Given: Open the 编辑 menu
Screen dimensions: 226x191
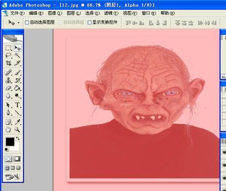Looking at the screenshot, I should (x=36, y=13).
